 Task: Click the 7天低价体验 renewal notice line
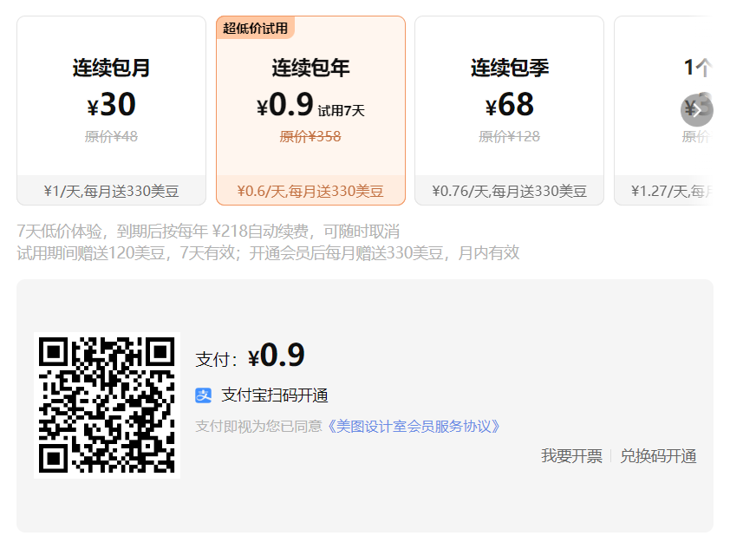coord(208,231)
